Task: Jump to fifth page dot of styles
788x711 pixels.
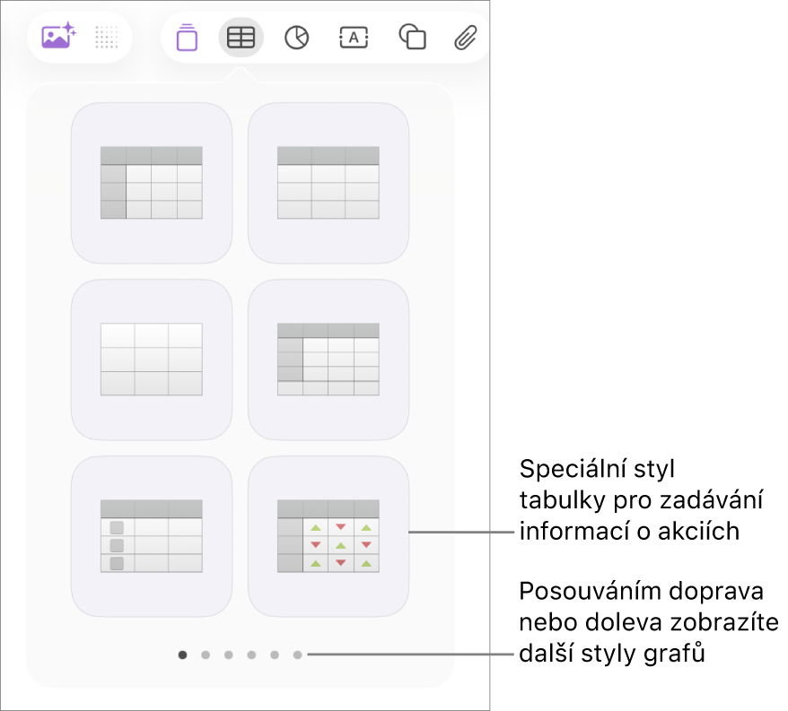Action: [x=275, y=655]
